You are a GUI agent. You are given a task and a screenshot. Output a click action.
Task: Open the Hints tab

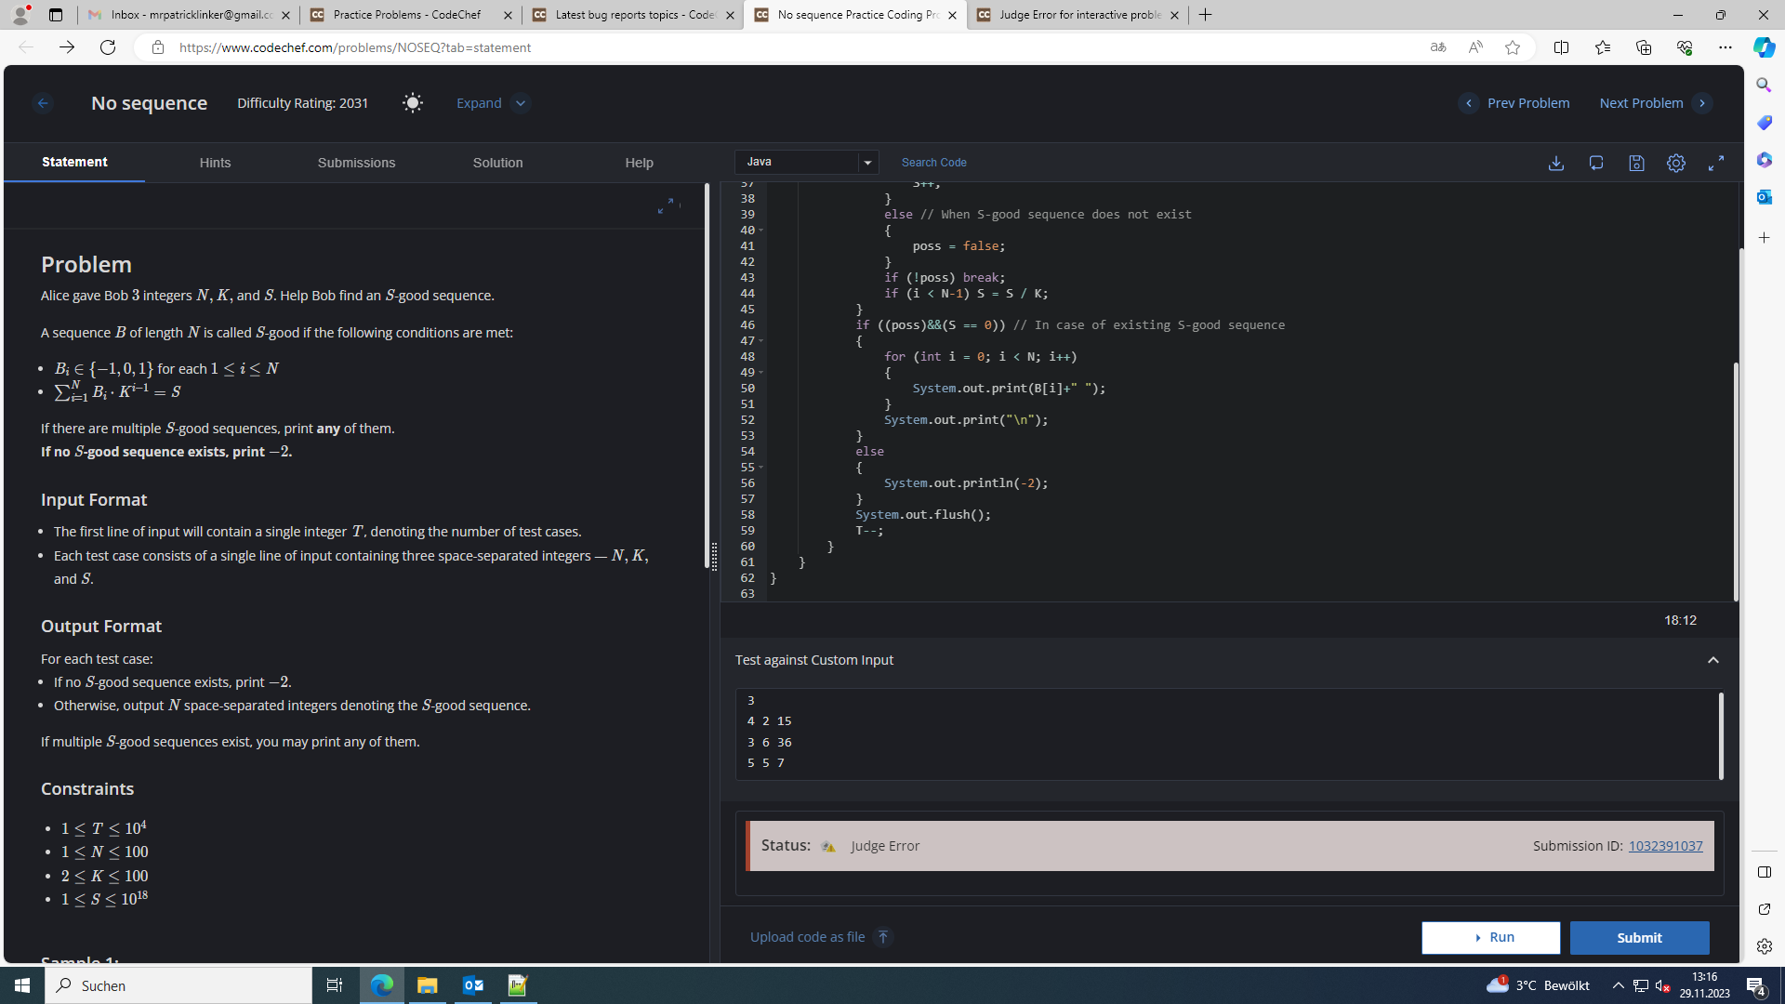coord(215,163)
